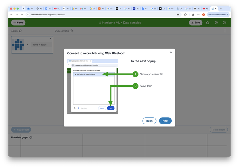The width and height of the screenshot is (239, 168).
Task: Click the LED heart icon on action card
Action: 18,44
